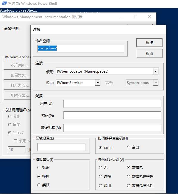This screenshot has height=194, width=178.
Task: Click the 连接 dialog title text
Action: pyautogui.click(x=37, y=29)
